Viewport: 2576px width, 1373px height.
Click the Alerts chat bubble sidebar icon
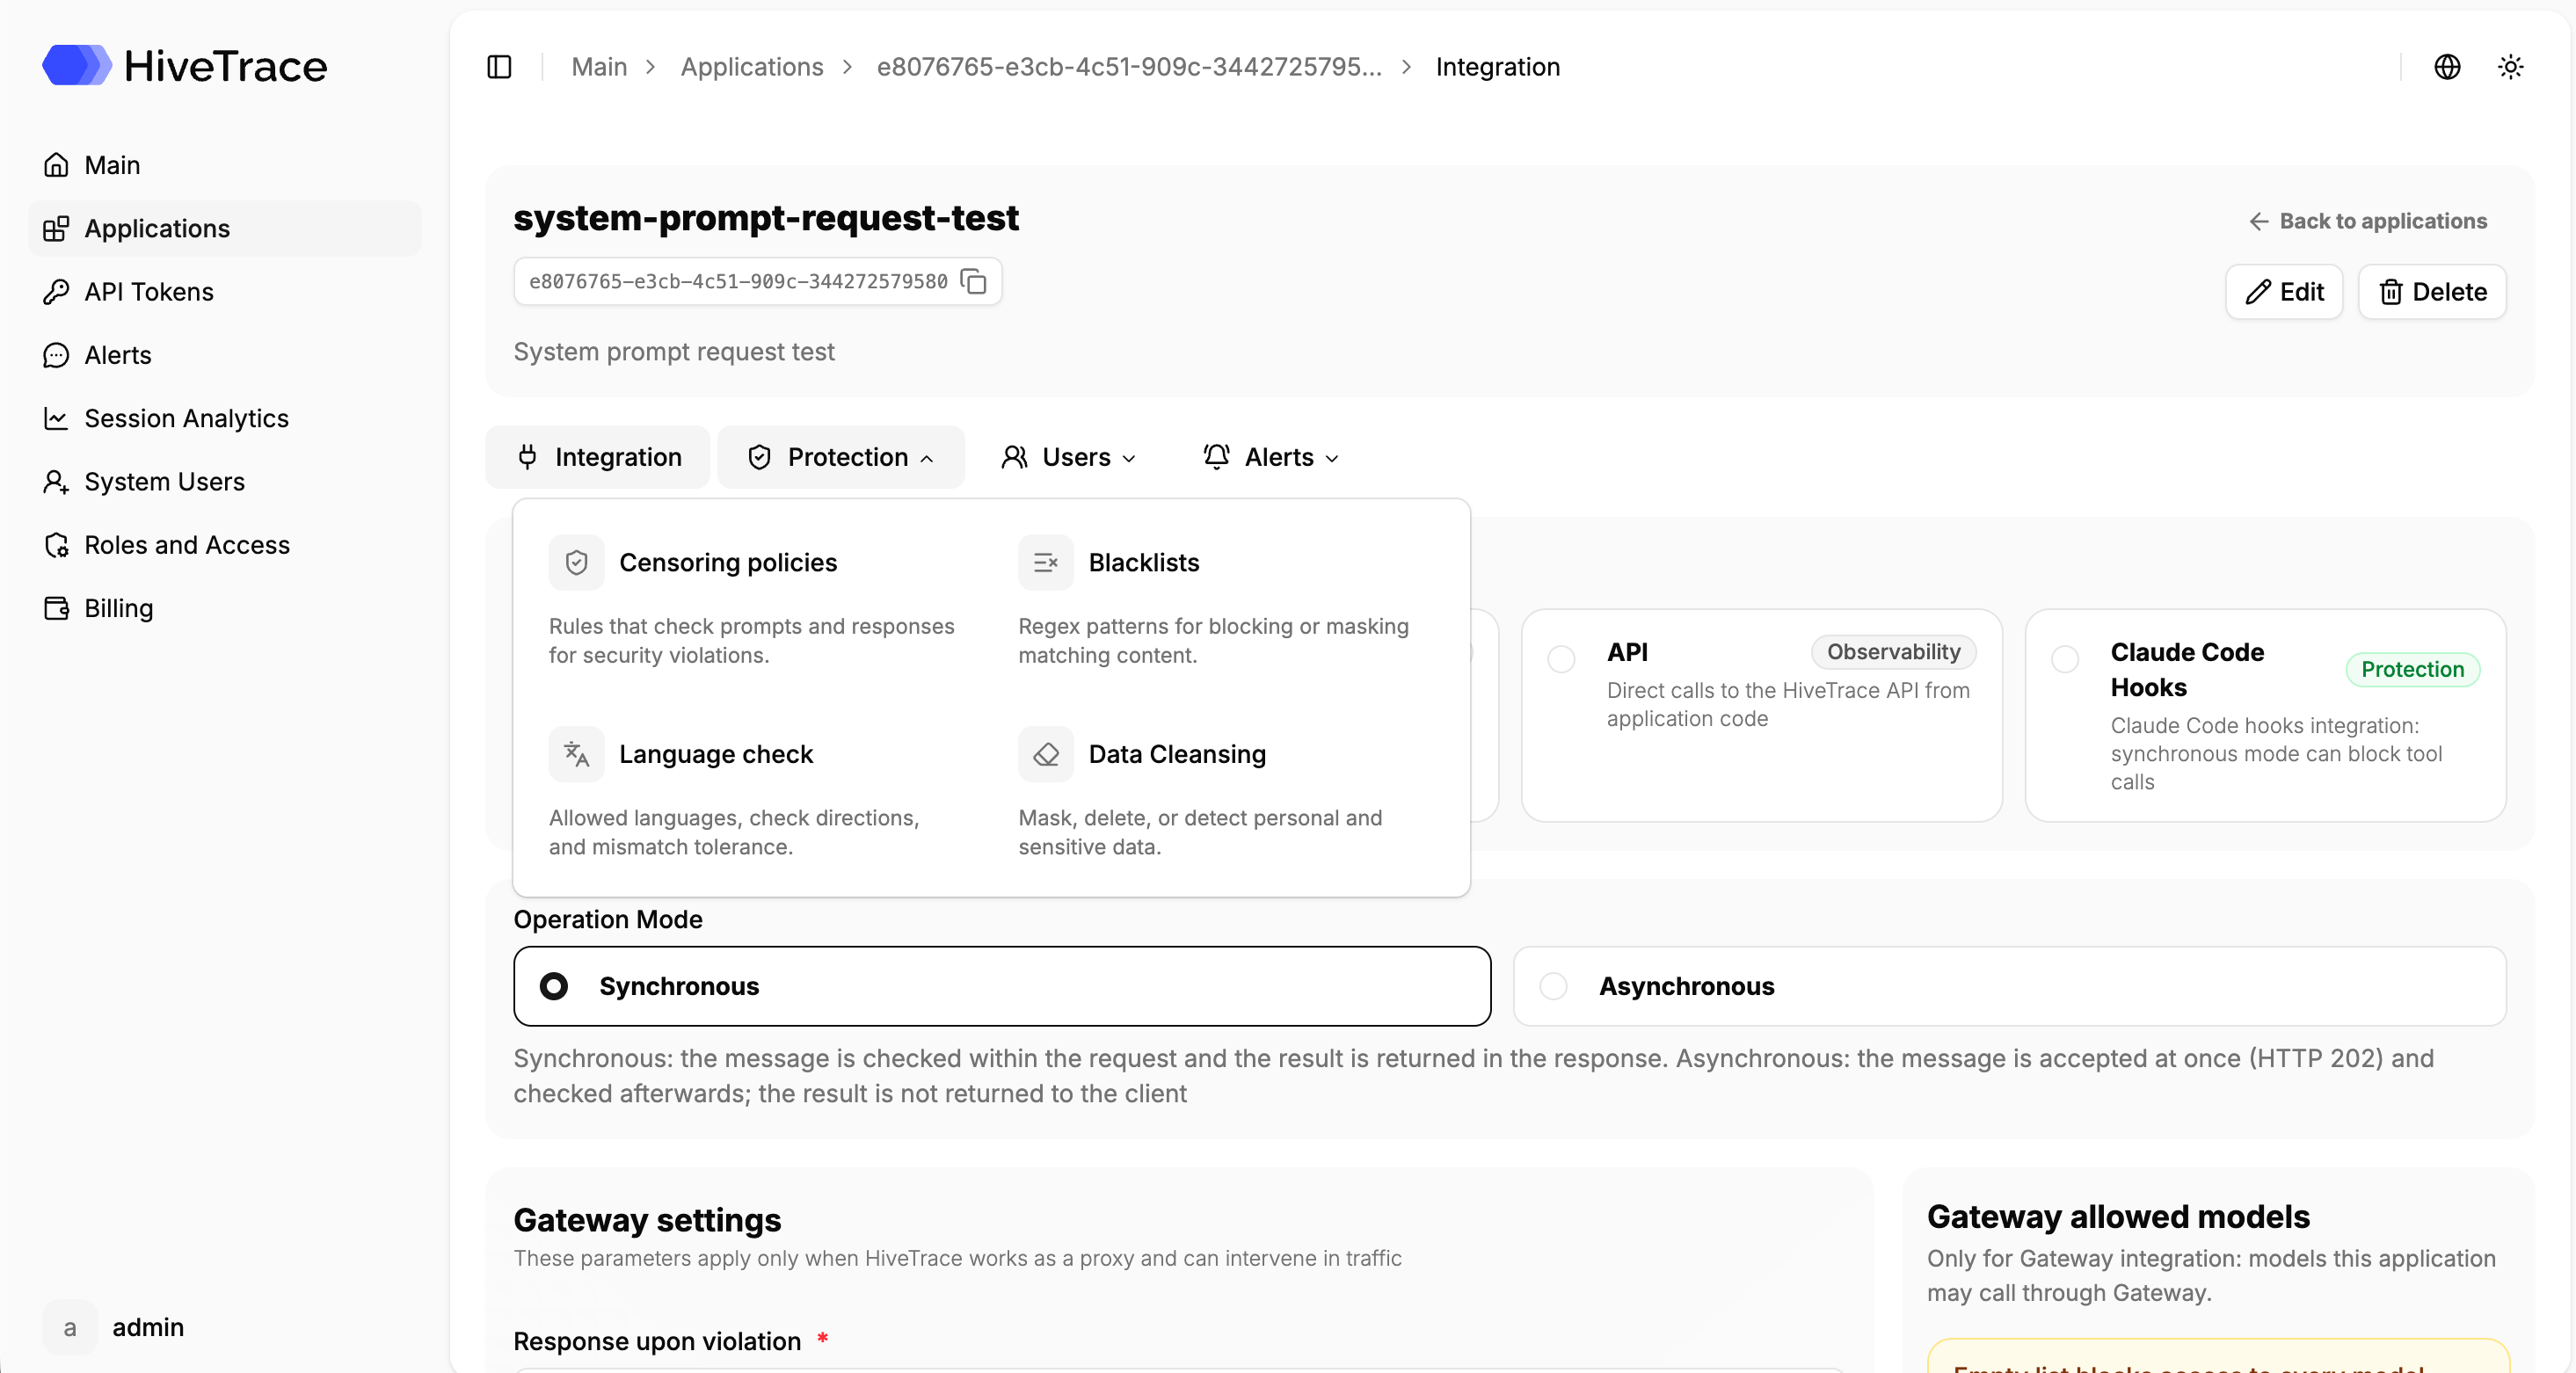(56, 355)
